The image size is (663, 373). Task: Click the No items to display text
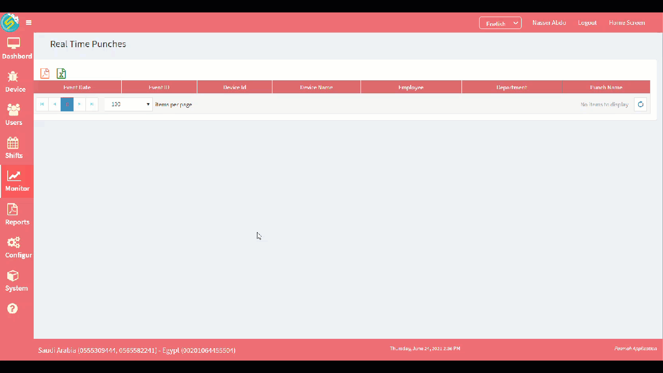pos(604,104)
